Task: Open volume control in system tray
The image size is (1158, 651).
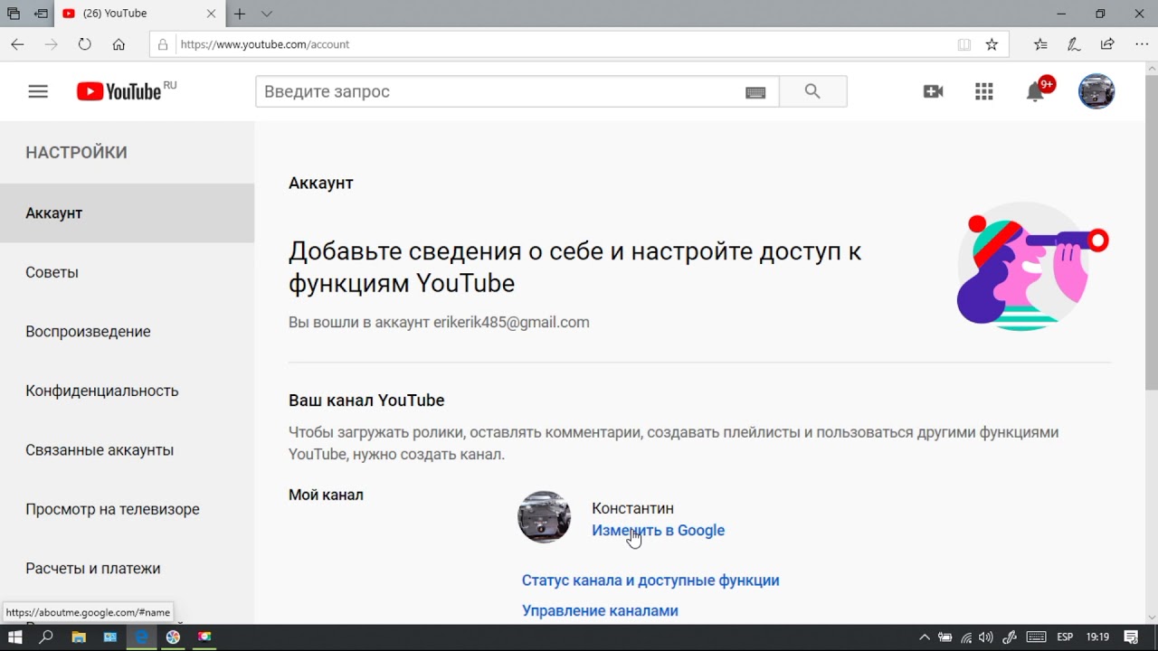Action: tap(988, 637)
